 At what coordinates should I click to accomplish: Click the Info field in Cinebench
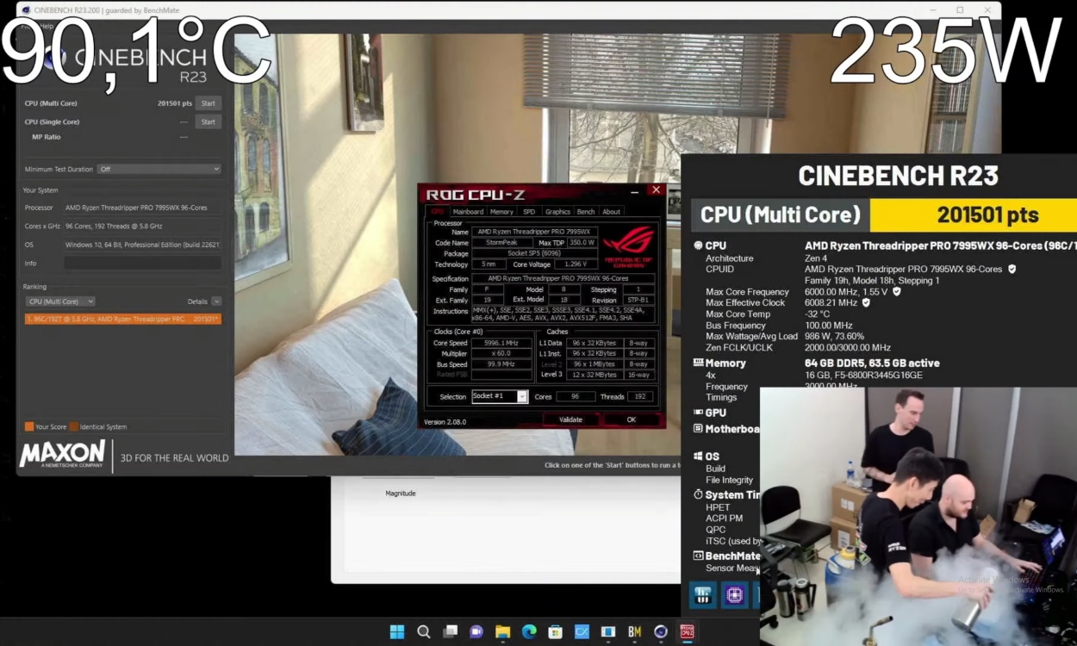click(142, 264)
